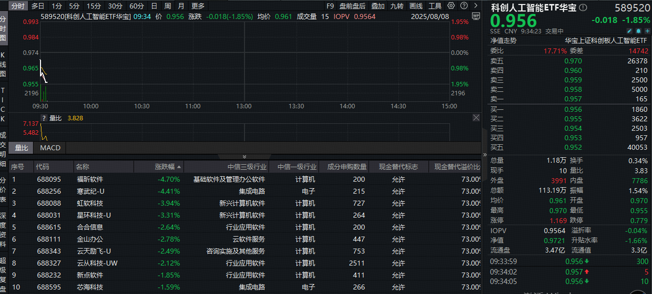Select row 云天励飞-U
The width and height of the screenshot is (652, 294).
point(245,251)
